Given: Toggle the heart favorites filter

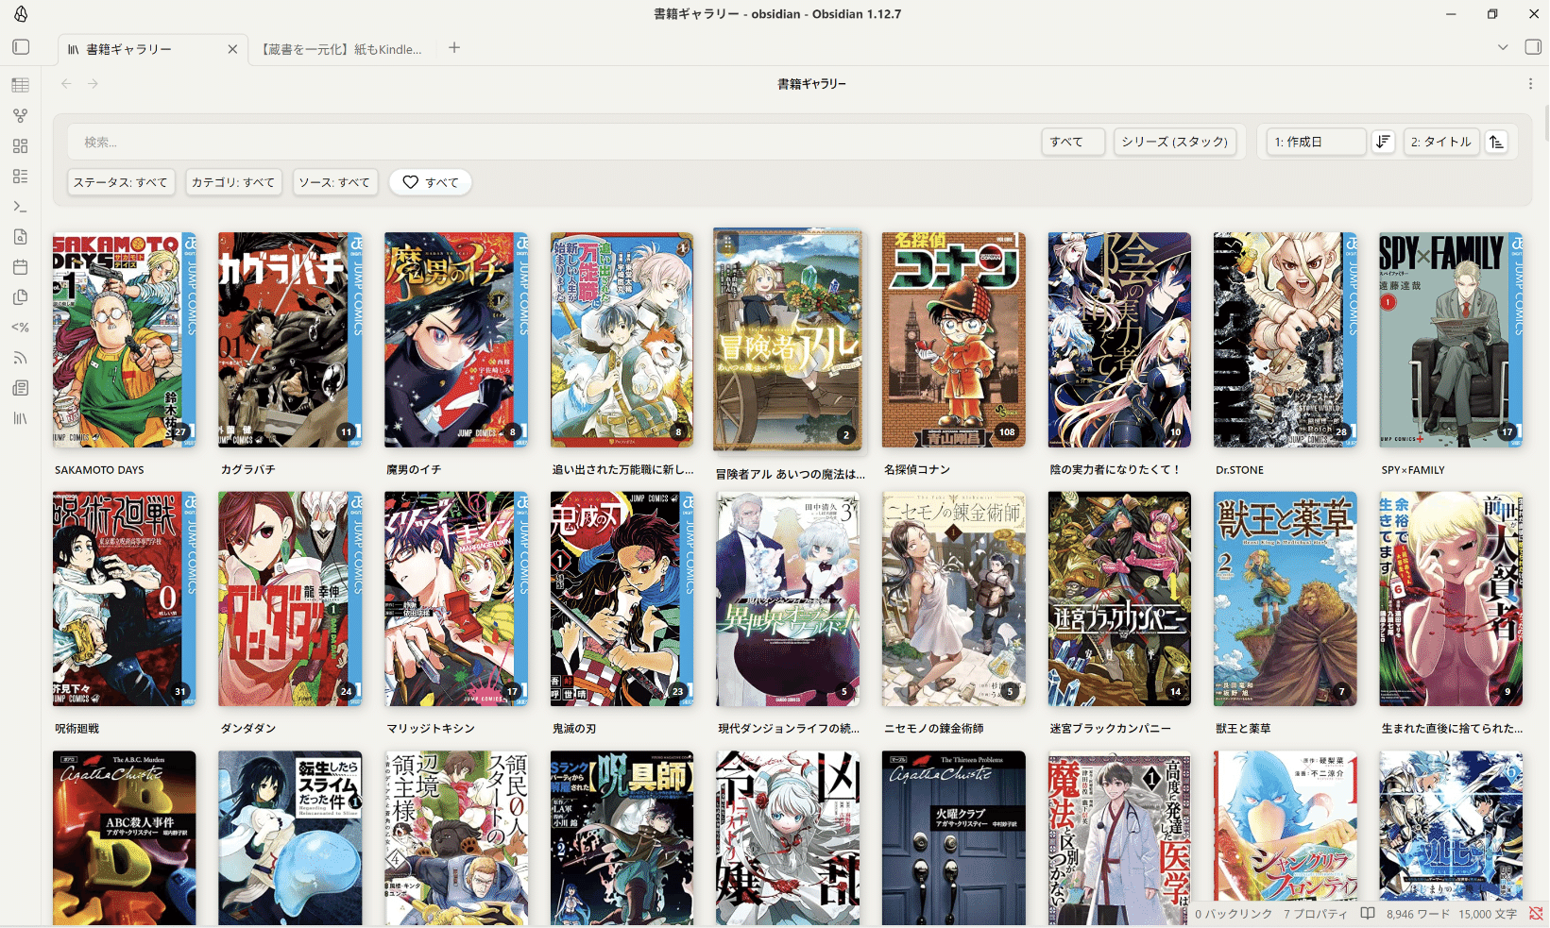Looking at the screenshot, I should coord(431,182).
